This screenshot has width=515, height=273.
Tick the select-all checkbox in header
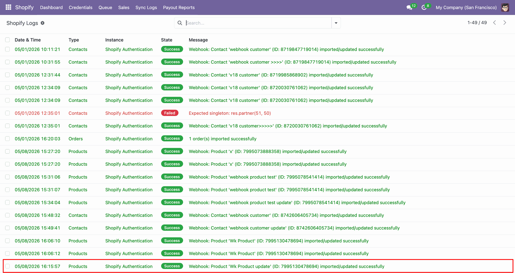[8, 40]
